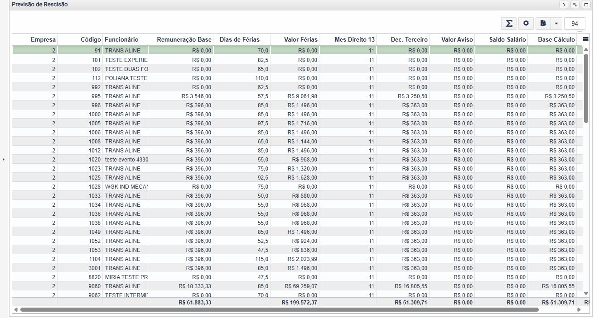This screenshot has height=318, width=594.
Task: Click the horizontal scrollbar thumb
Action: click(279, 310)
